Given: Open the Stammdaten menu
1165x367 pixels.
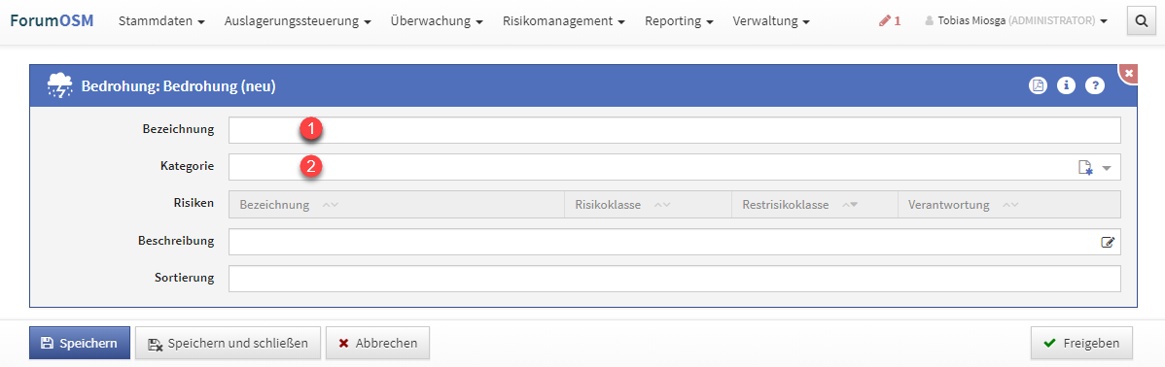Looking at the screenshot, I should [x=161, y=21].
